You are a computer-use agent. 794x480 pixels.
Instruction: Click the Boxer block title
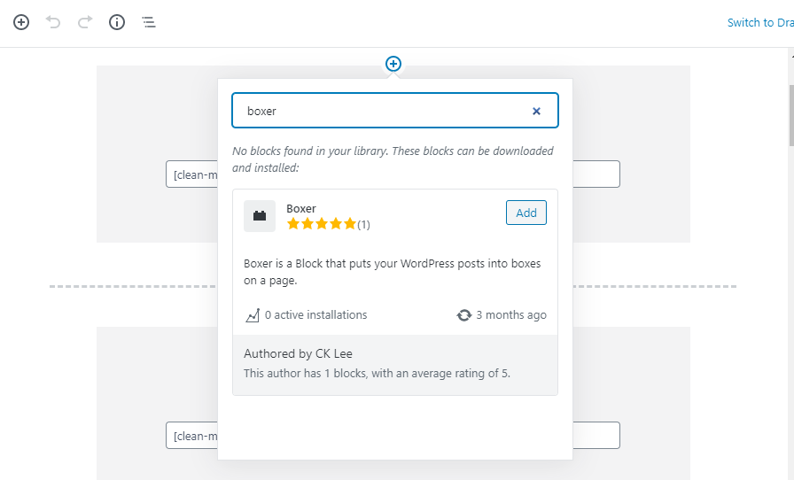click(x=301, y=209)
